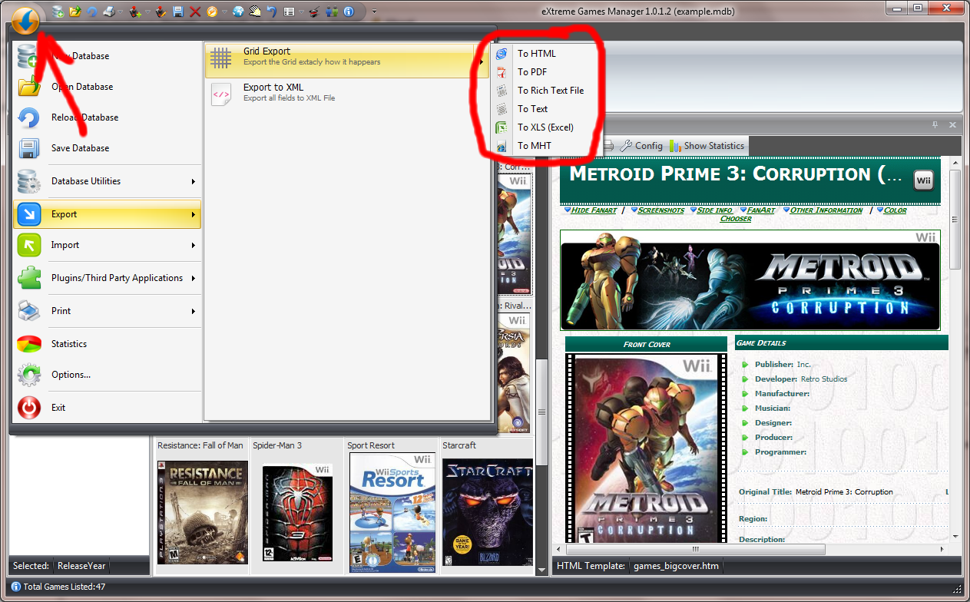Click the blue undo arrow in top toolbar

[272, 12]
